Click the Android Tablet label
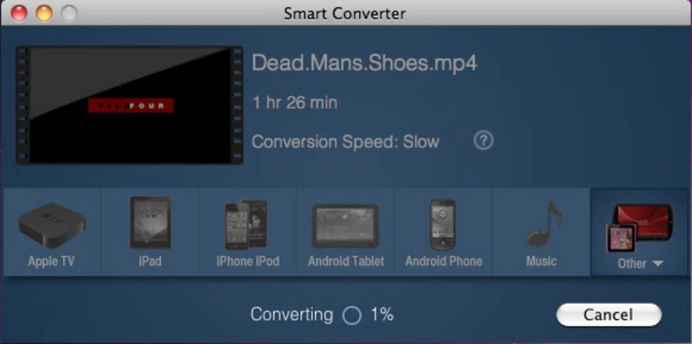Screen dimensions: 692x344 pyautogui.click(x=346, y=261)
